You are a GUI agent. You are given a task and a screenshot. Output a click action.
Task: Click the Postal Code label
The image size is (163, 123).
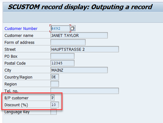(x=15, y=63)
